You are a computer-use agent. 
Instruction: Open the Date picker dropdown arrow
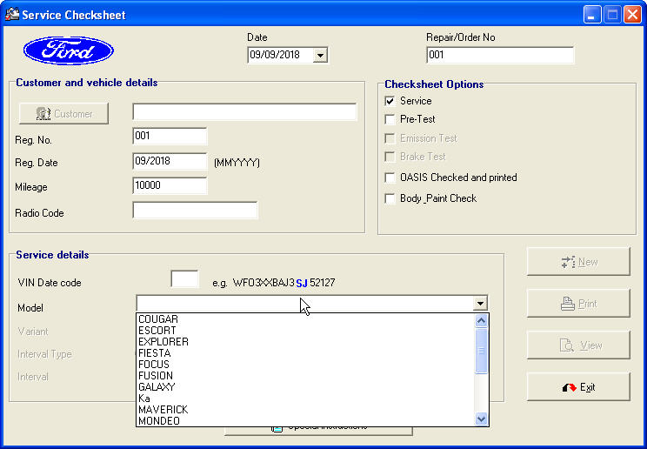point(320,55)
